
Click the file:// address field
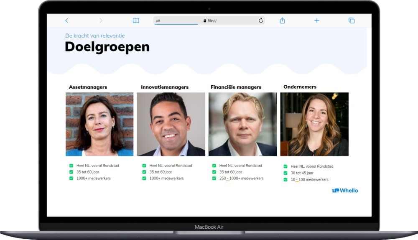(209, 20)
